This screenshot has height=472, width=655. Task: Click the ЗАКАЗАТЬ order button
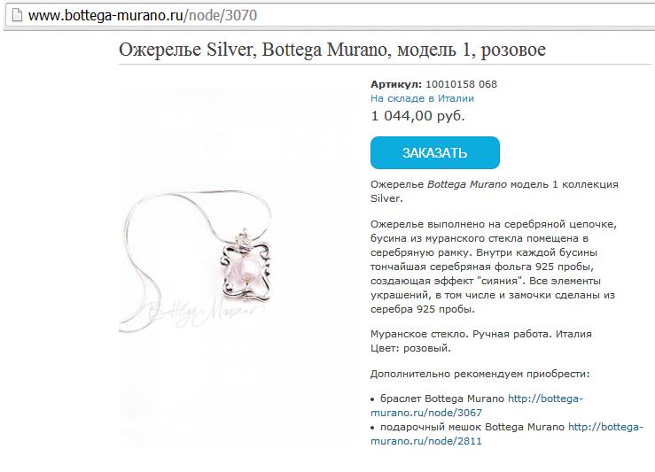pyautogui.click(x=435, y=152)
